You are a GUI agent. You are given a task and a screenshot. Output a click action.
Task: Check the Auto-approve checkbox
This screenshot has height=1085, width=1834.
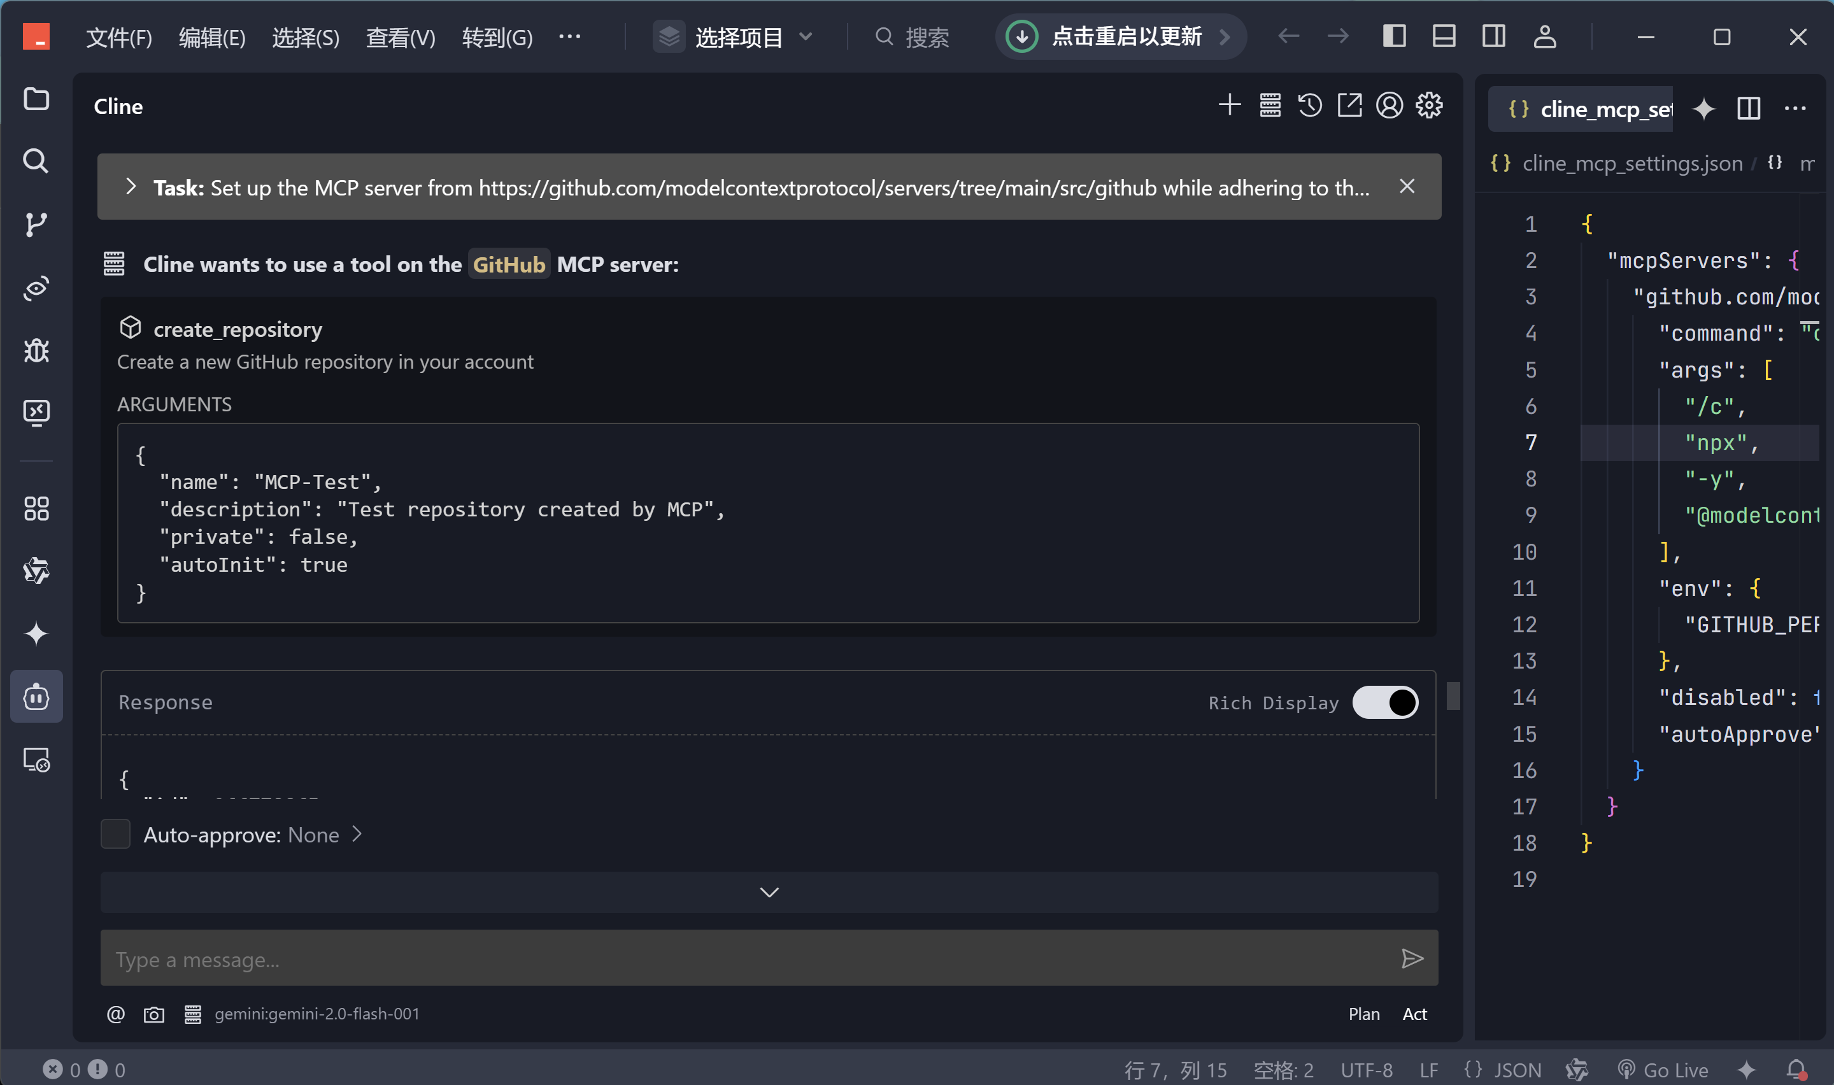point(115,834)
